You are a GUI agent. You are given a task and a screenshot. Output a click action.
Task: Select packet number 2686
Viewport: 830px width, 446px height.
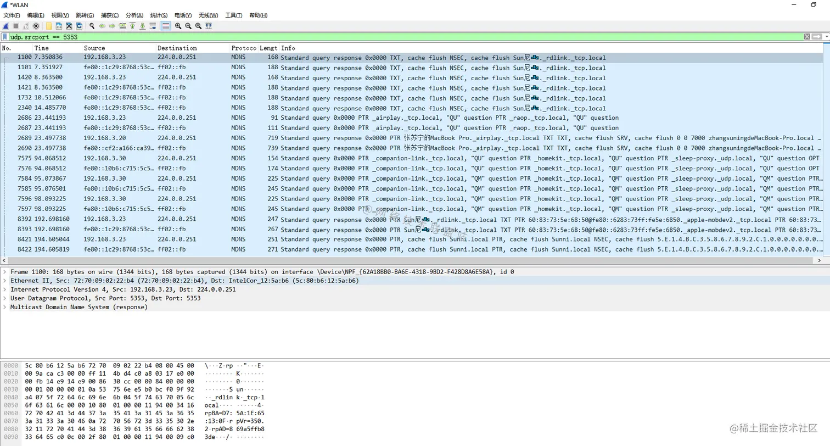click(x=412, y=118)
